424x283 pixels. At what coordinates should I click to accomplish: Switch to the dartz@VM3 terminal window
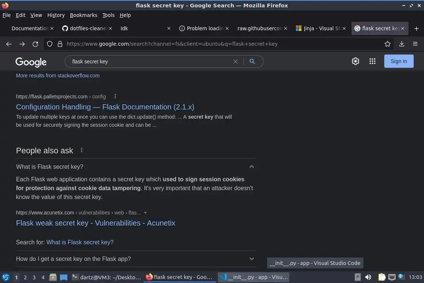(106, 277)
